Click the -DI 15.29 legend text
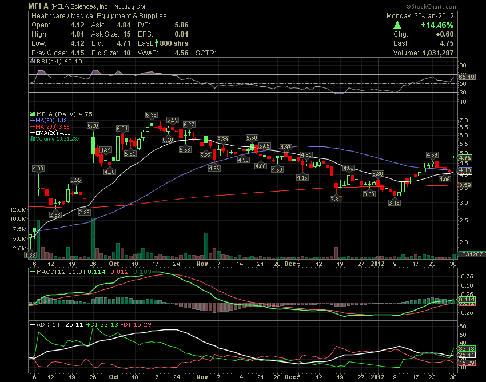This screenshot has height=382, width=486. [136, 324]
